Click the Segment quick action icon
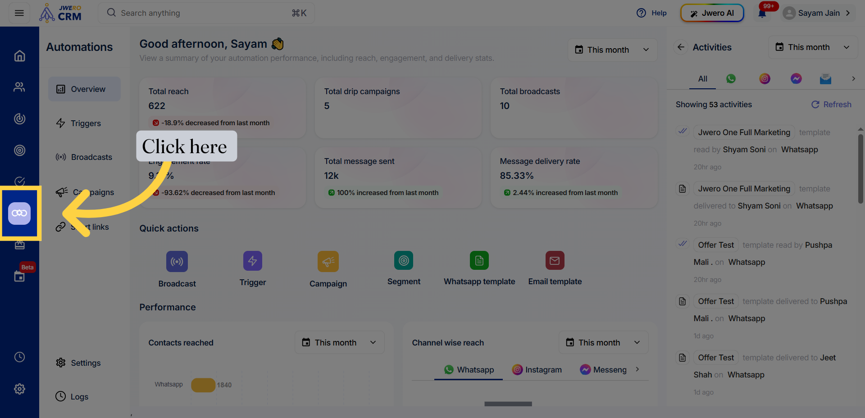The height and width of the screenshot is (418, 865). [404, 260]
